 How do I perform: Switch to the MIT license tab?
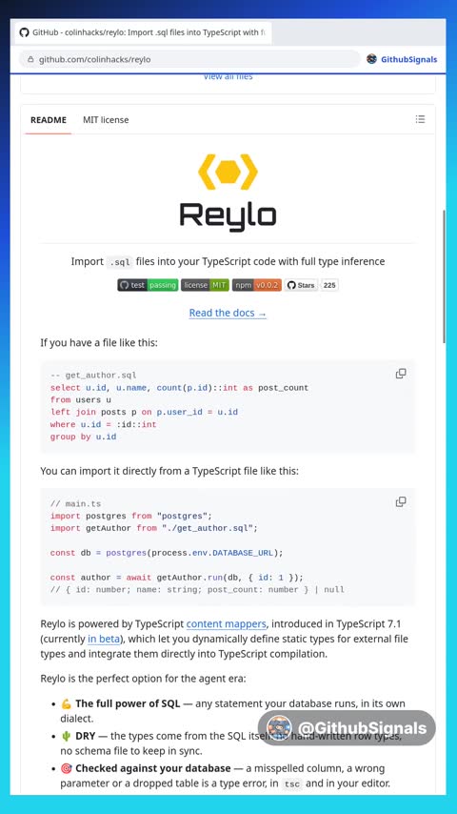pyautogui.click(x=106, y=120)
